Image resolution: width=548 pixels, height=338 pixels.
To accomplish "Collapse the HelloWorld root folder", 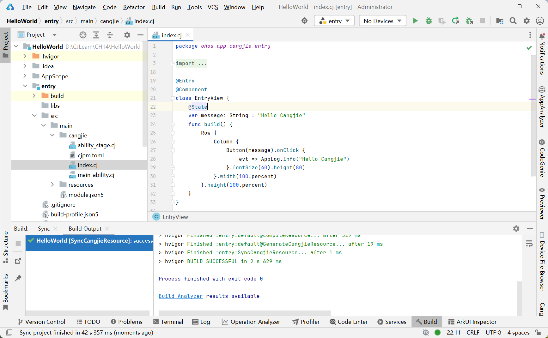I will coord(16,46).
